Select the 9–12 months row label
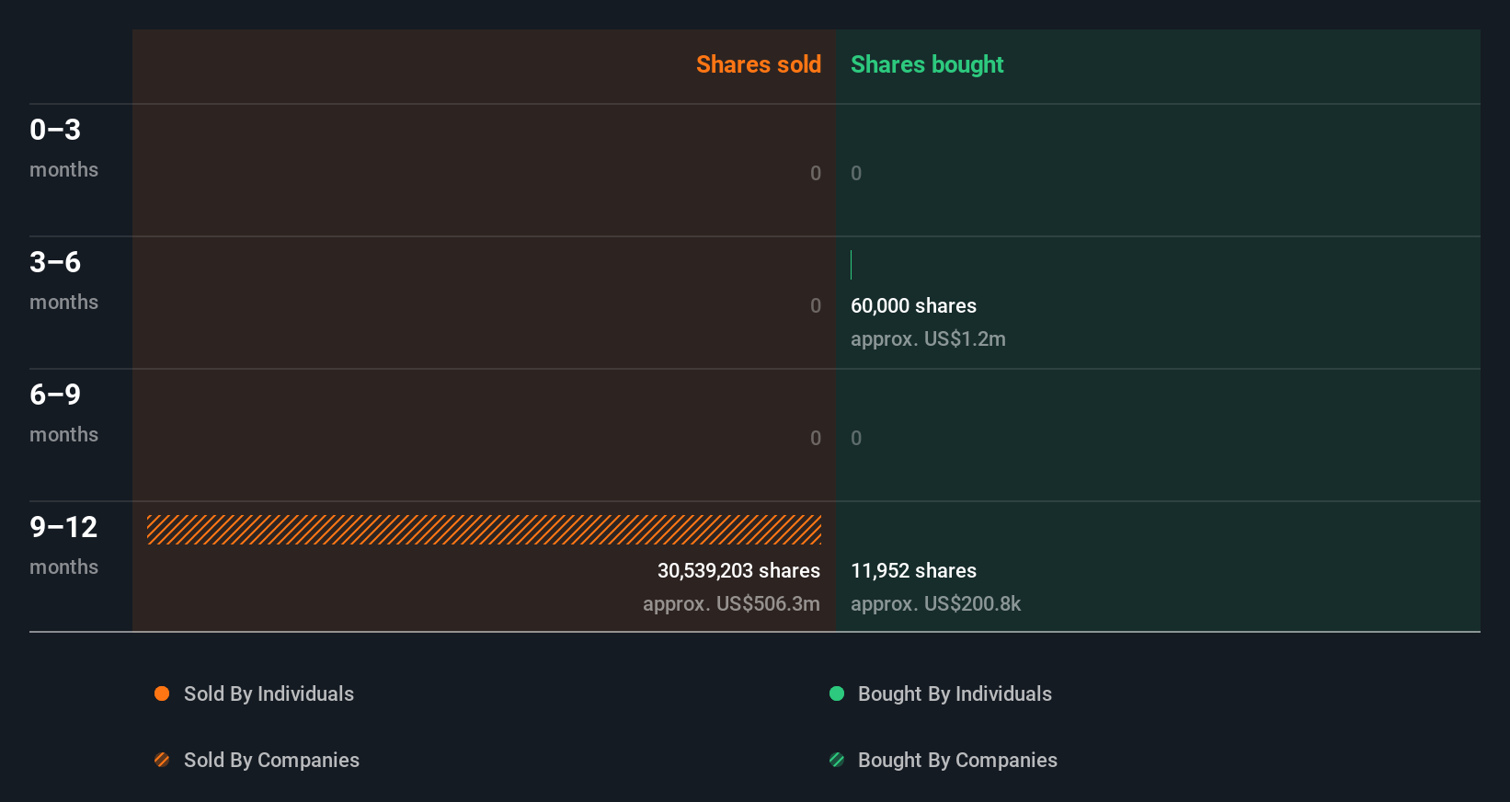The height and width of the screenshot is (802, 1510). [63, 544]
